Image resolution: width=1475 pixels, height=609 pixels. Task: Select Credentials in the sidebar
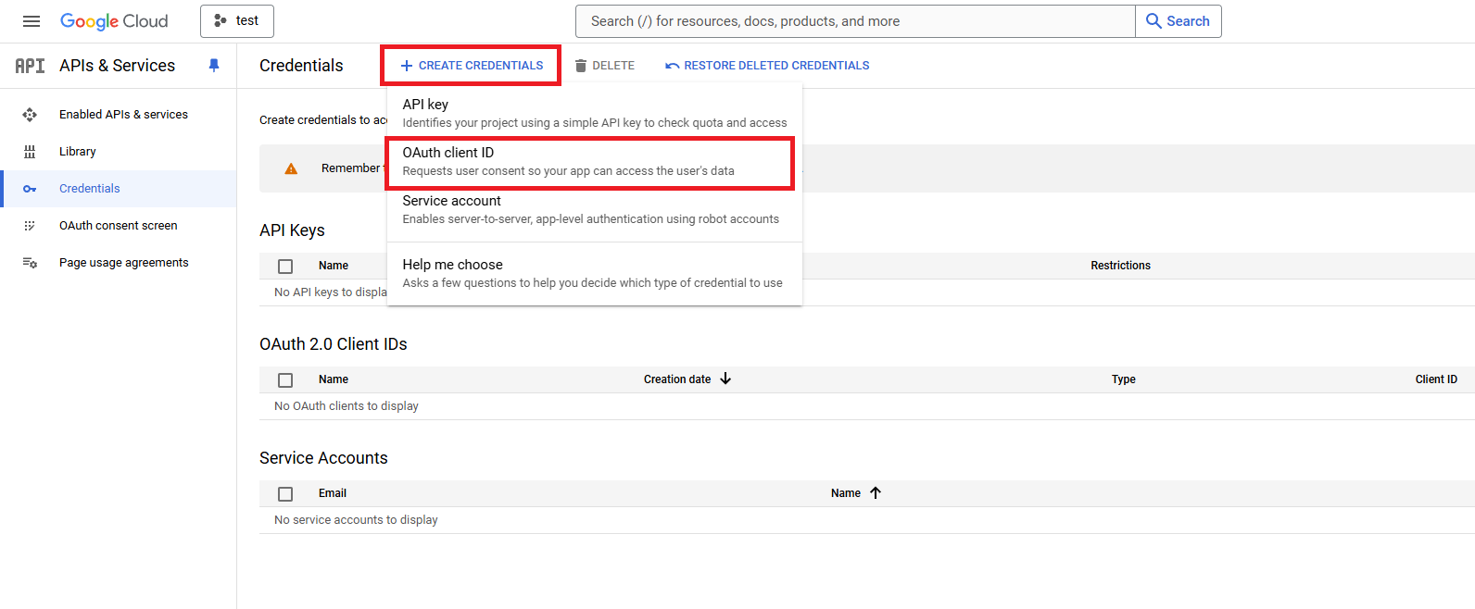pyautogui.click(x=90, y=189)
